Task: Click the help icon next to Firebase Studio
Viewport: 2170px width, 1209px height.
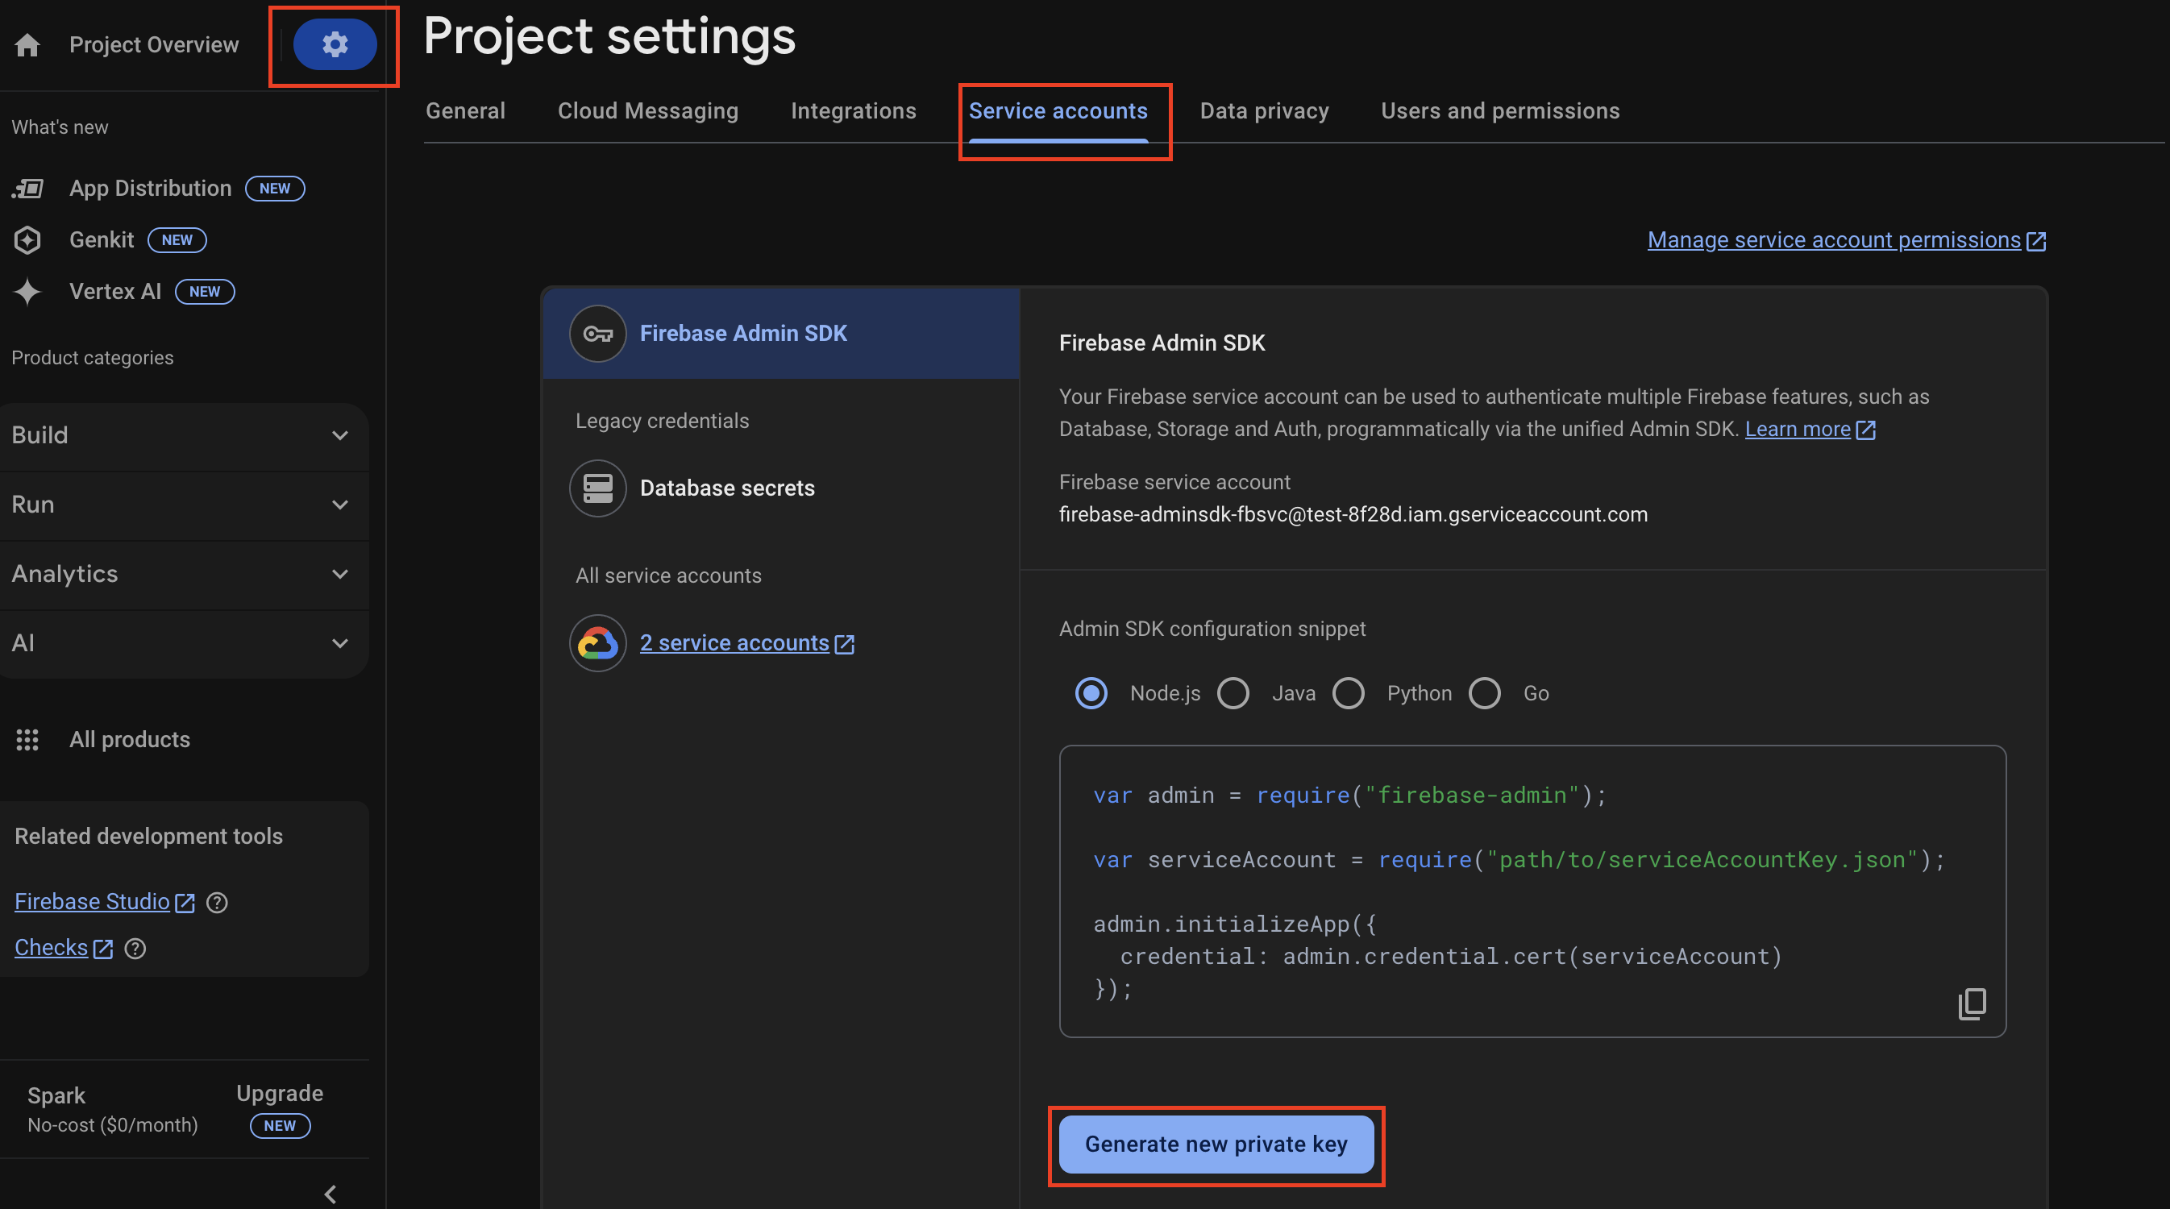Action: click(x=218, y=903)
